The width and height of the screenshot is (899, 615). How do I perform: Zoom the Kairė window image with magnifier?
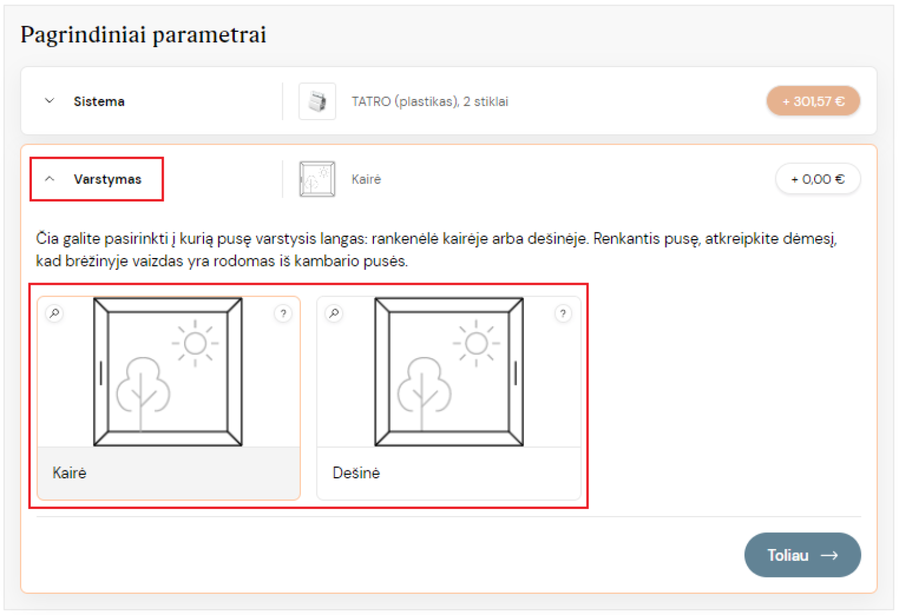click(x=55, y=313)
